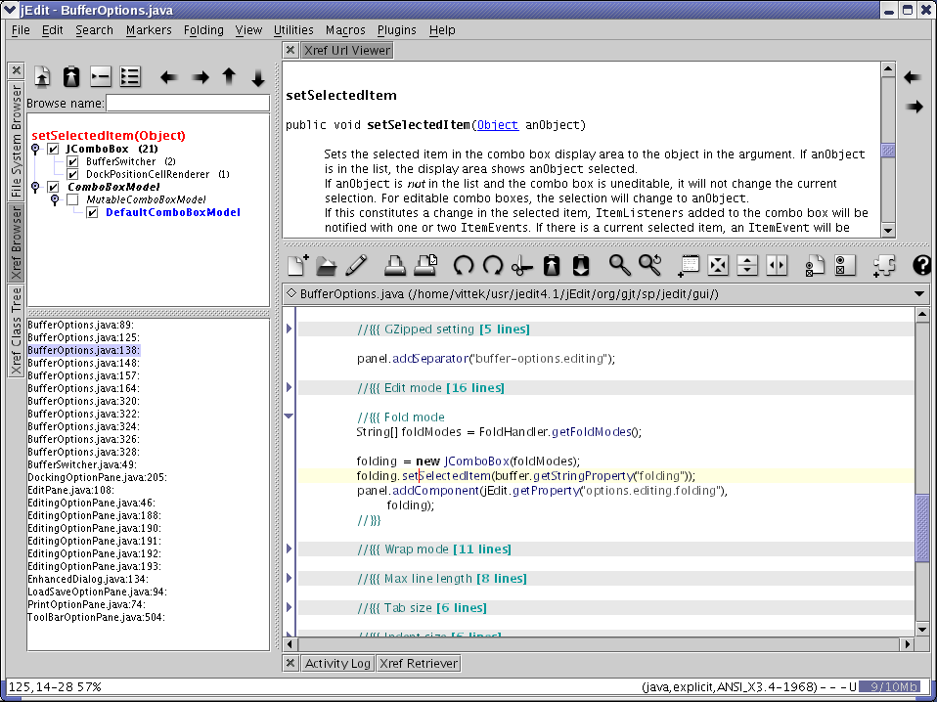Click the magnifier icon with circular arrow
The width and height of the screenshot is (937, 702).
pyautogui.click(x=650, y=265)
